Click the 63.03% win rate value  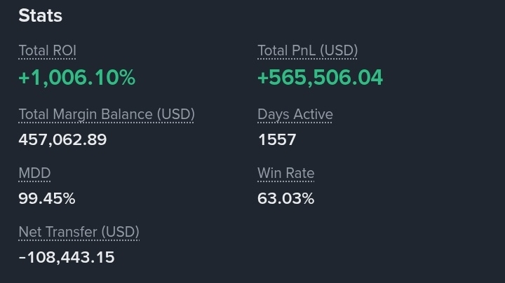tap(285, 198)
